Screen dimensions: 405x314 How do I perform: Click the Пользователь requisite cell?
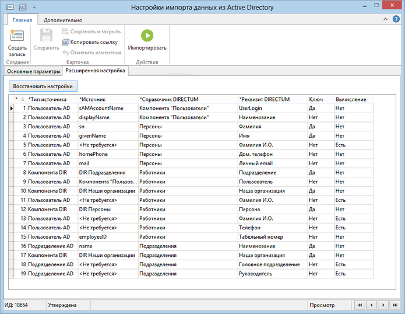[x=273, y=182]
